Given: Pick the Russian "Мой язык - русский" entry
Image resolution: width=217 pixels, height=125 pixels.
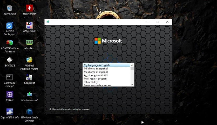Looking at the screenshot, I should click(107, 79).
